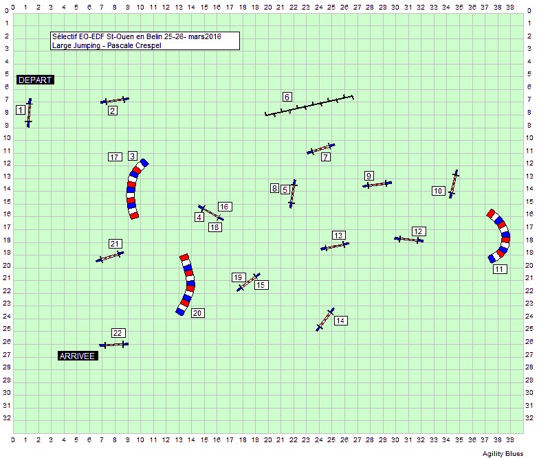Select the tunnel obstacle numbered 11
This screenshot has width=550, height=458.
click(503, 236)
